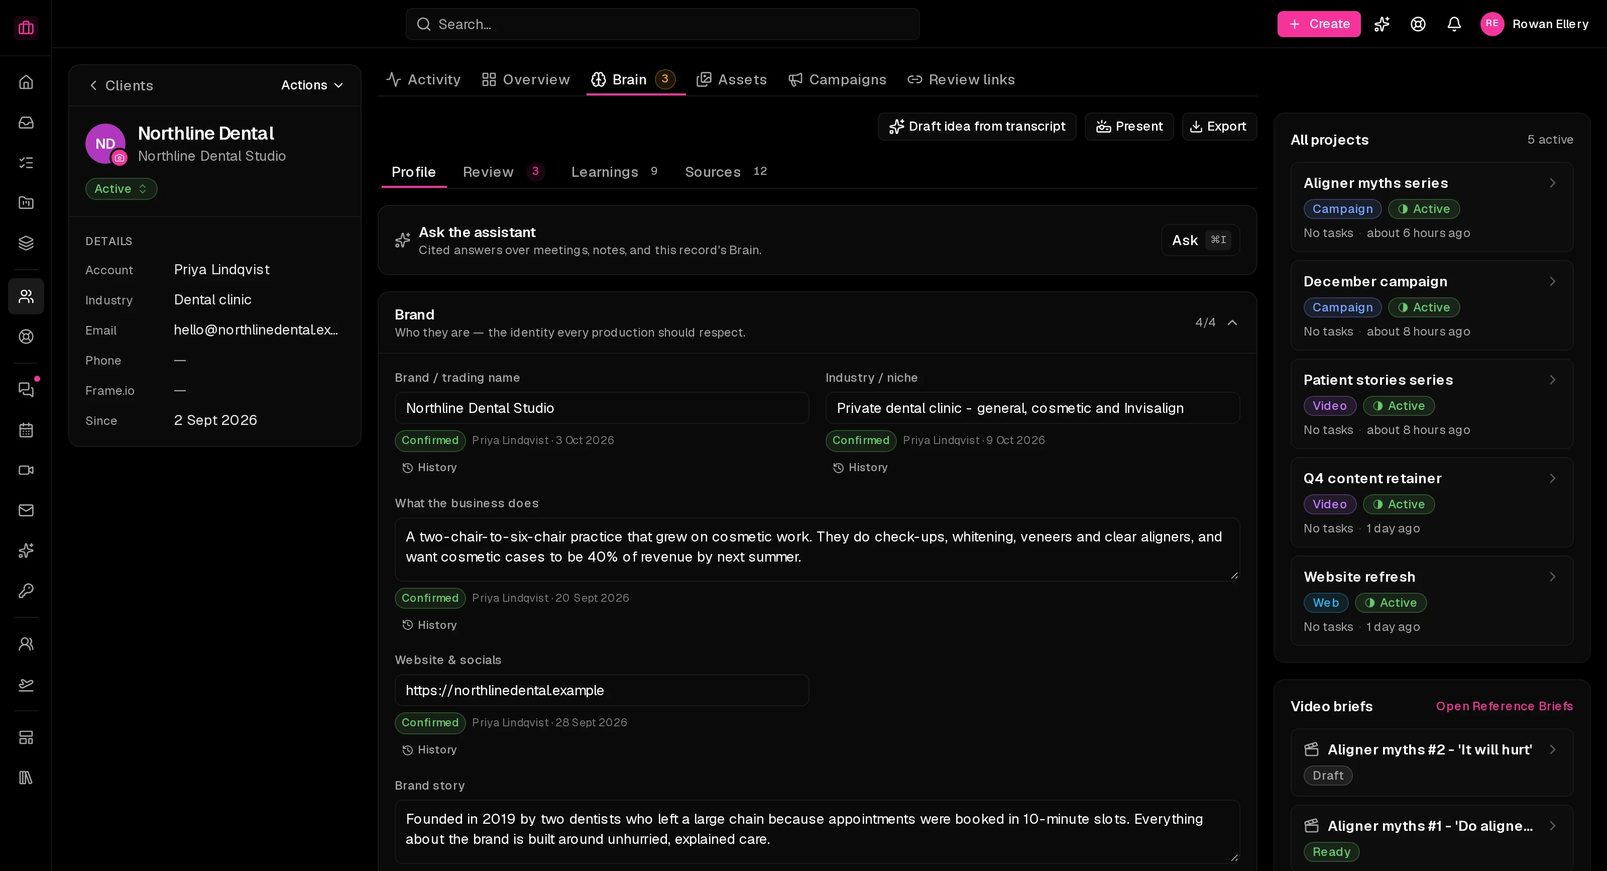
Task: Show History for Website & socials
Action: pyautogui.click(x=429, y=750)
